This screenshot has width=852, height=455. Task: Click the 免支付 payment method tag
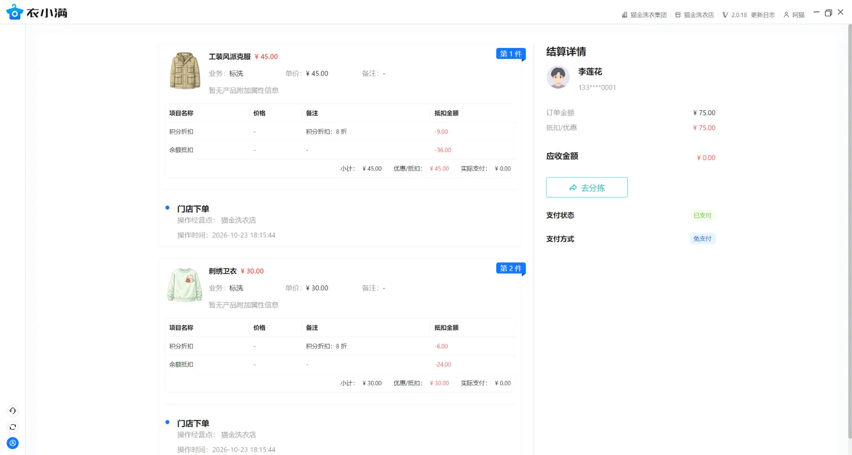click(x=702, y=239)
